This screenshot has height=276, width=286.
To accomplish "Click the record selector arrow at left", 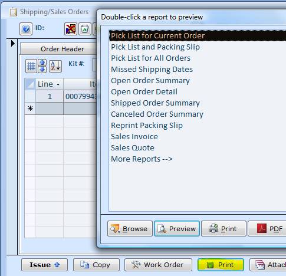I will coord(13,44).
